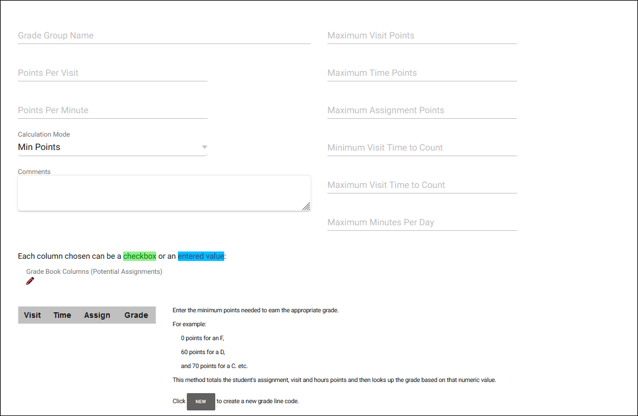Click the Grade column header
Screen dimensions: 638x416
click(x=136, y=315)
